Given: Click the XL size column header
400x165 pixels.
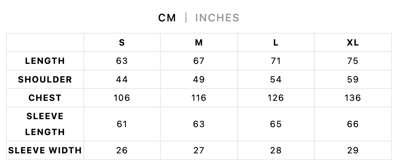Looking at the screenshot, I should coord(353,43).
